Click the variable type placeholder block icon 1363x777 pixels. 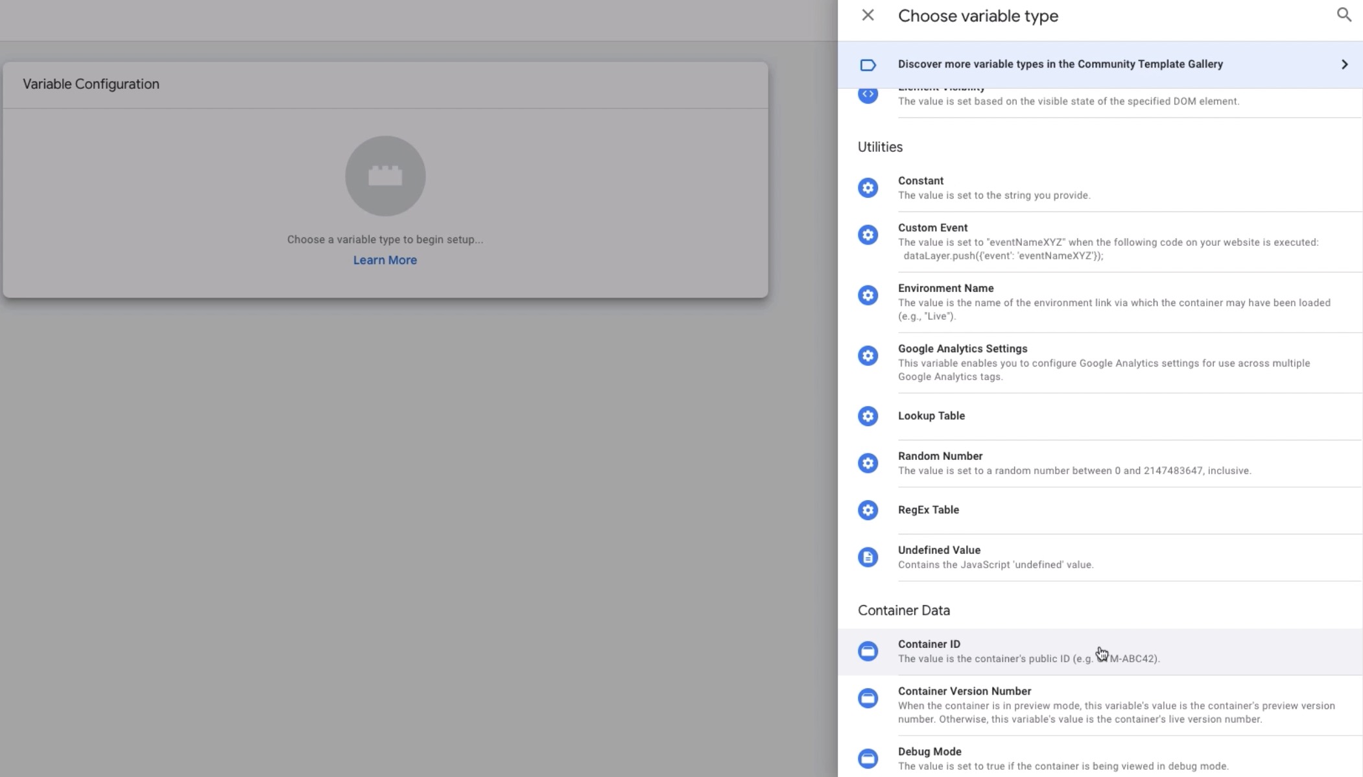tap(385, 176)
